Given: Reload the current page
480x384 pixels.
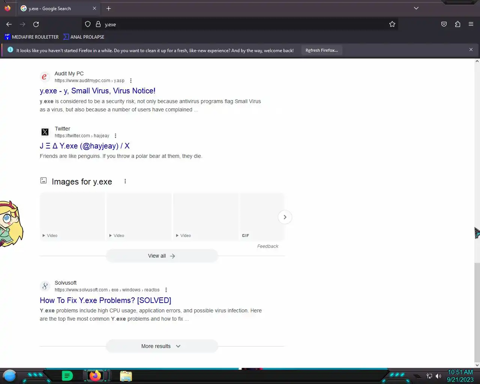Looking at the screenshot, I should click(x=36, y=24).
